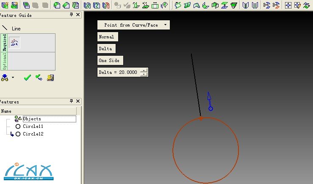Image resolution: width=313 pixels, height=184 pixels.
Task: Click the Optional steps tab
Action: click(4, 61)
